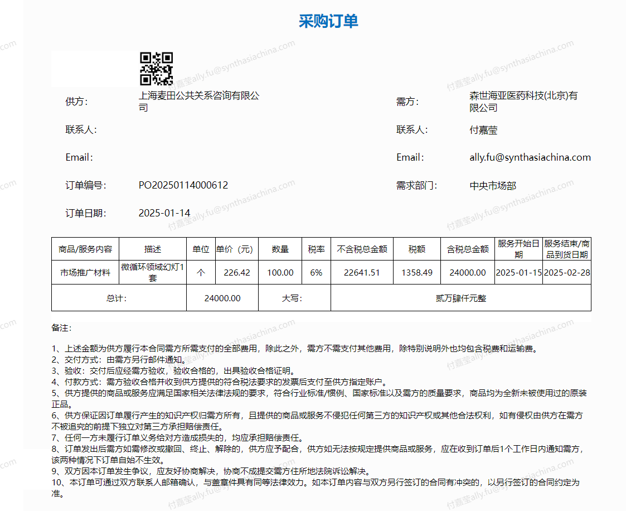The width and height of the screenshot is (626, 511).
Task: Click service end date 2025-02-28
Action: 566,273
